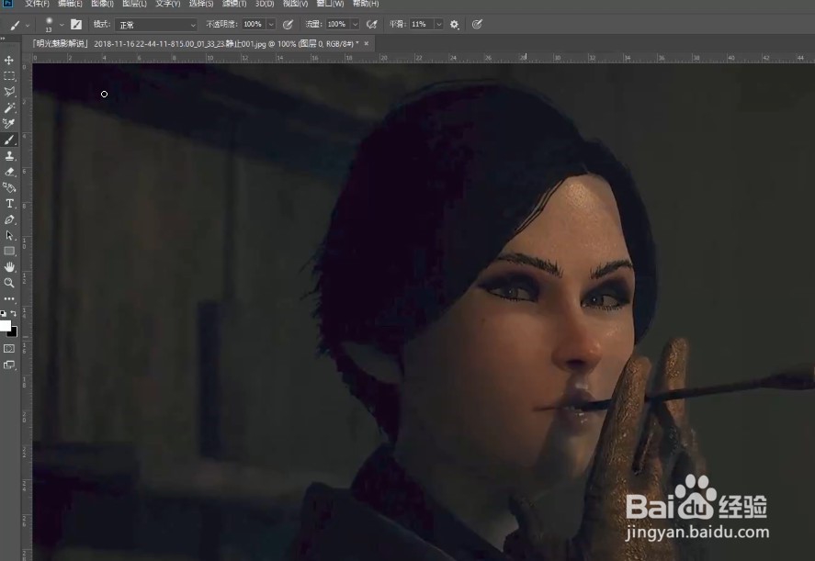Open the 图像(I) menu
Viewport: 815px width, 561px height.
pos(102,4)
